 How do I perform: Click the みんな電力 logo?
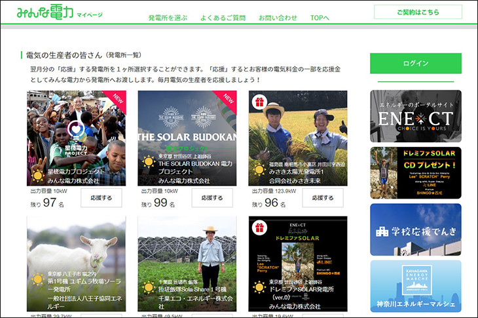[x=44, y=12]
